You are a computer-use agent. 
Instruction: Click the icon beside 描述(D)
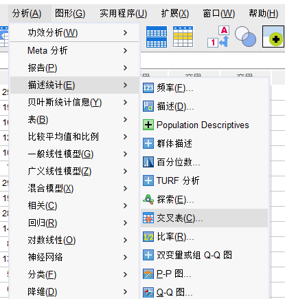point(148,107)
